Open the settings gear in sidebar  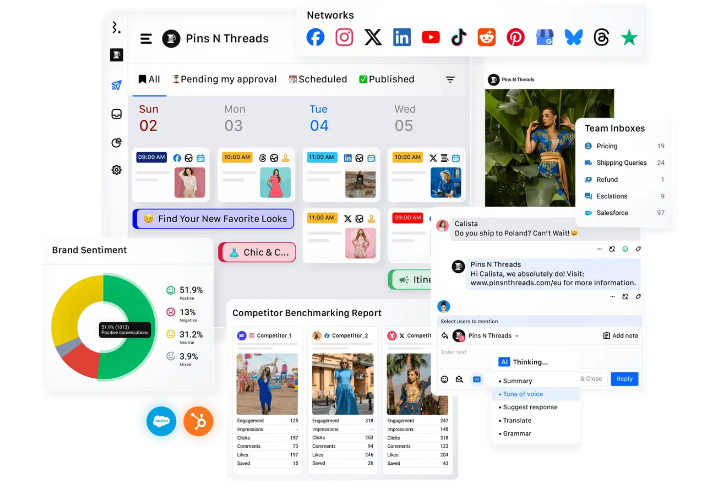point(116,170)
